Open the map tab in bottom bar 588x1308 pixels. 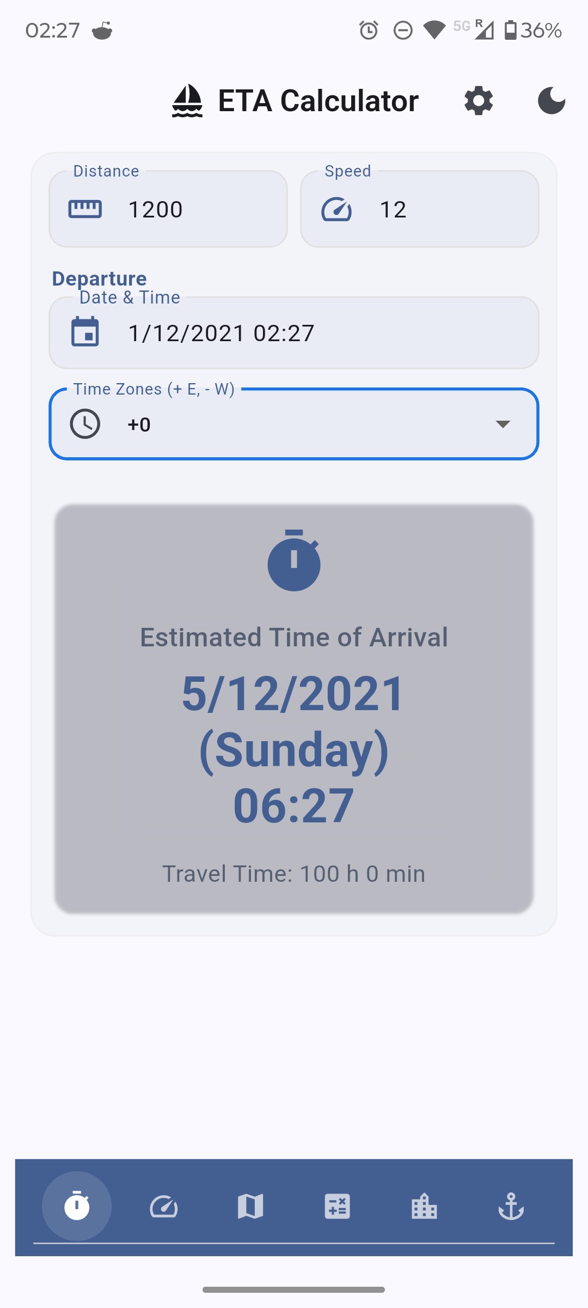click(250, 1206)
